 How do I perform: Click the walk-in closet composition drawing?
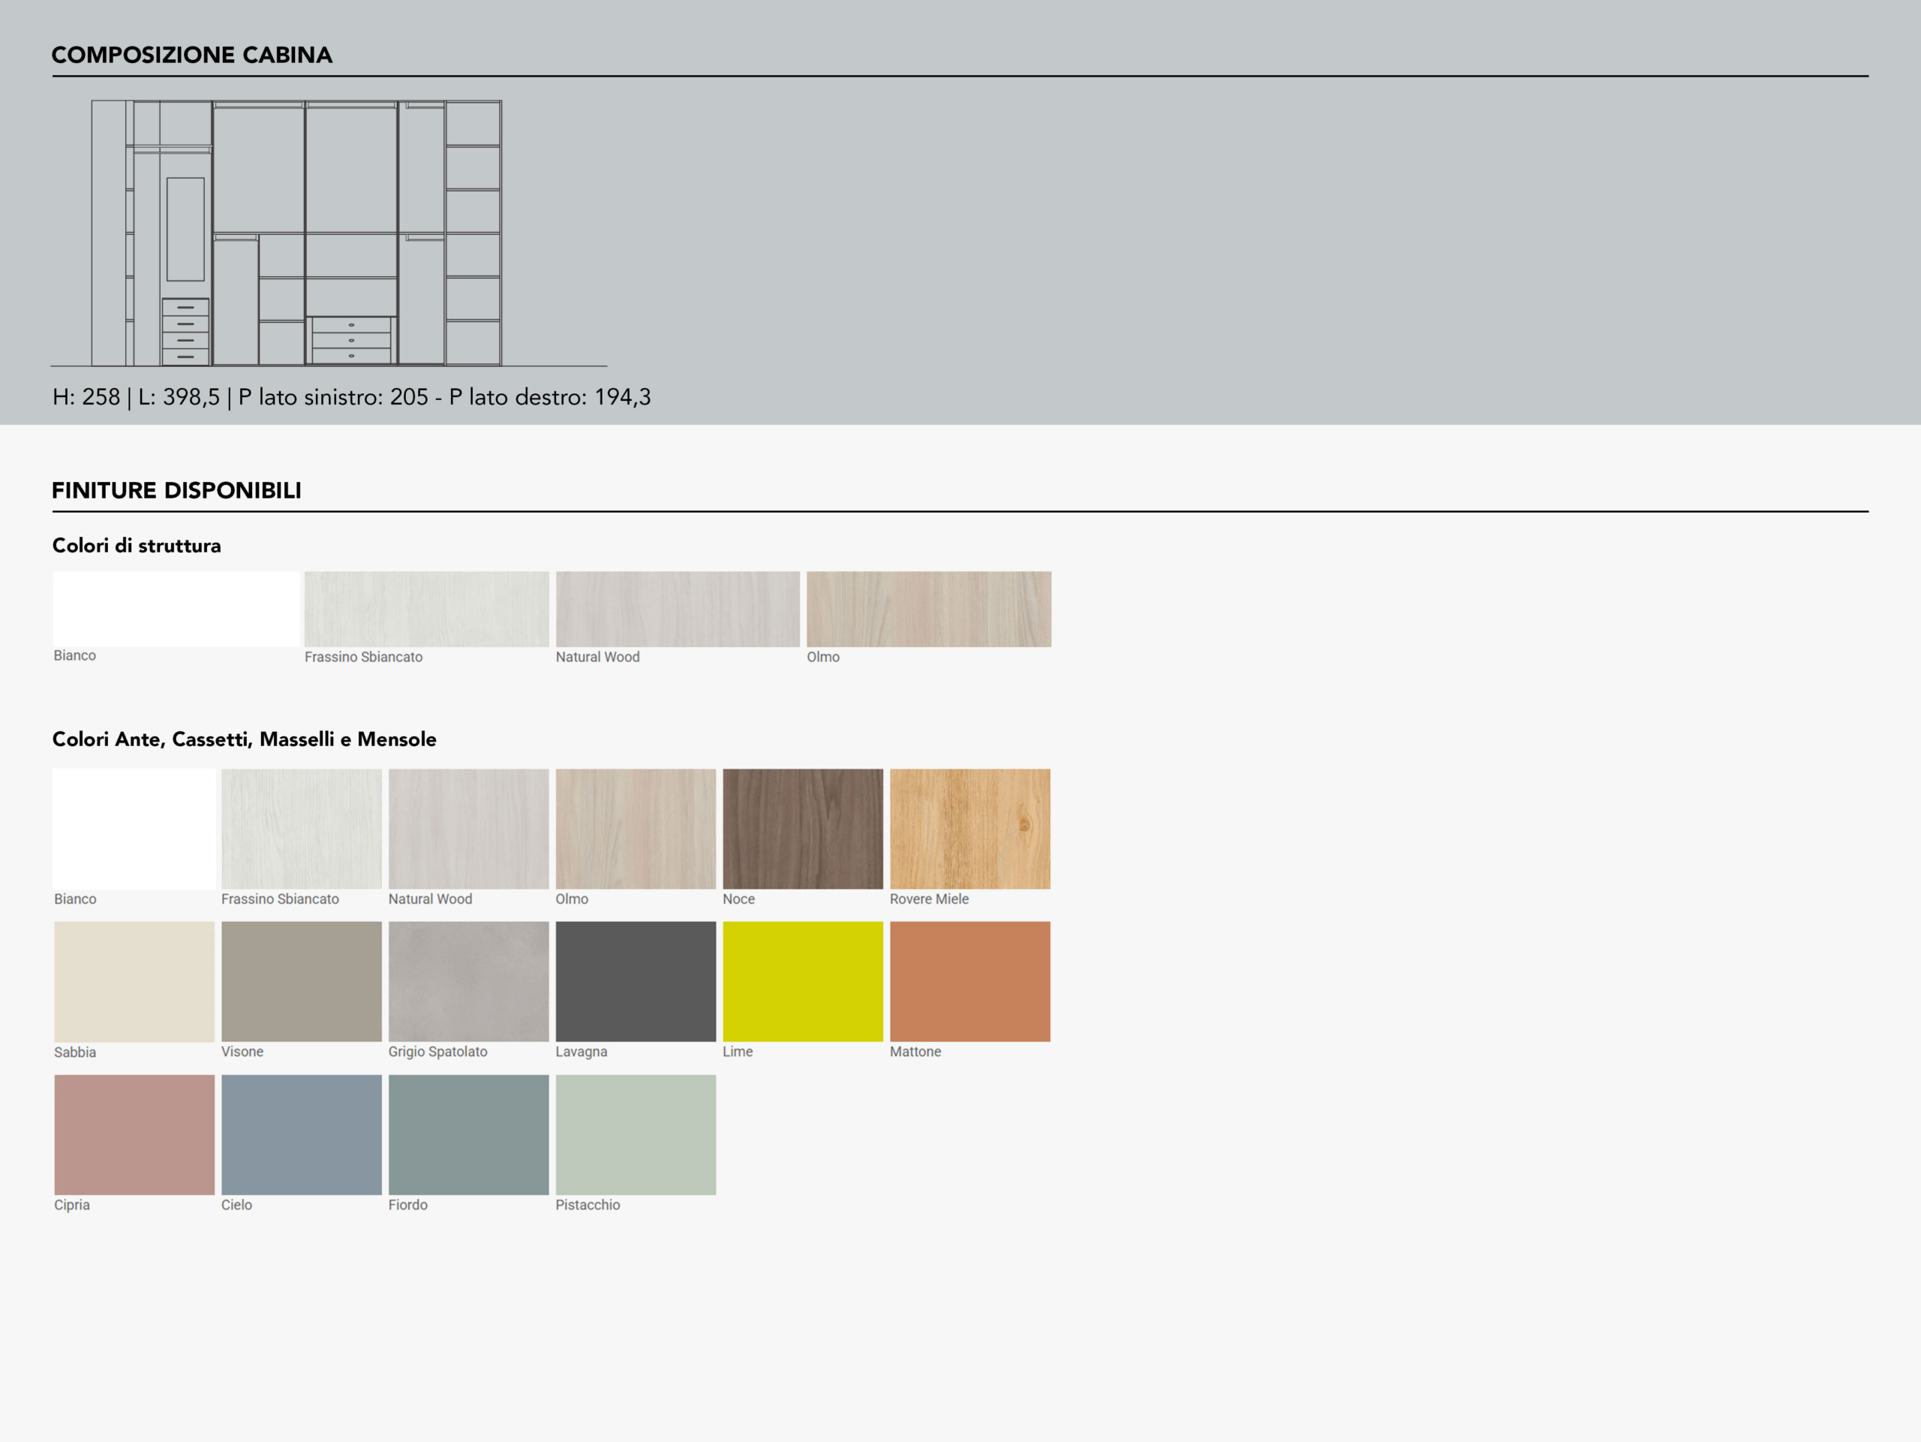pyautogui.click(x=297, y=233)
